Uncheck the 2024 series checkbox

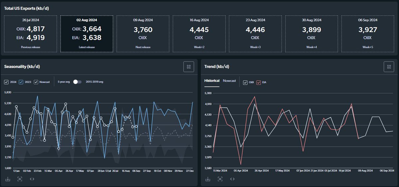pyautogui.click(x=6, y=82)
